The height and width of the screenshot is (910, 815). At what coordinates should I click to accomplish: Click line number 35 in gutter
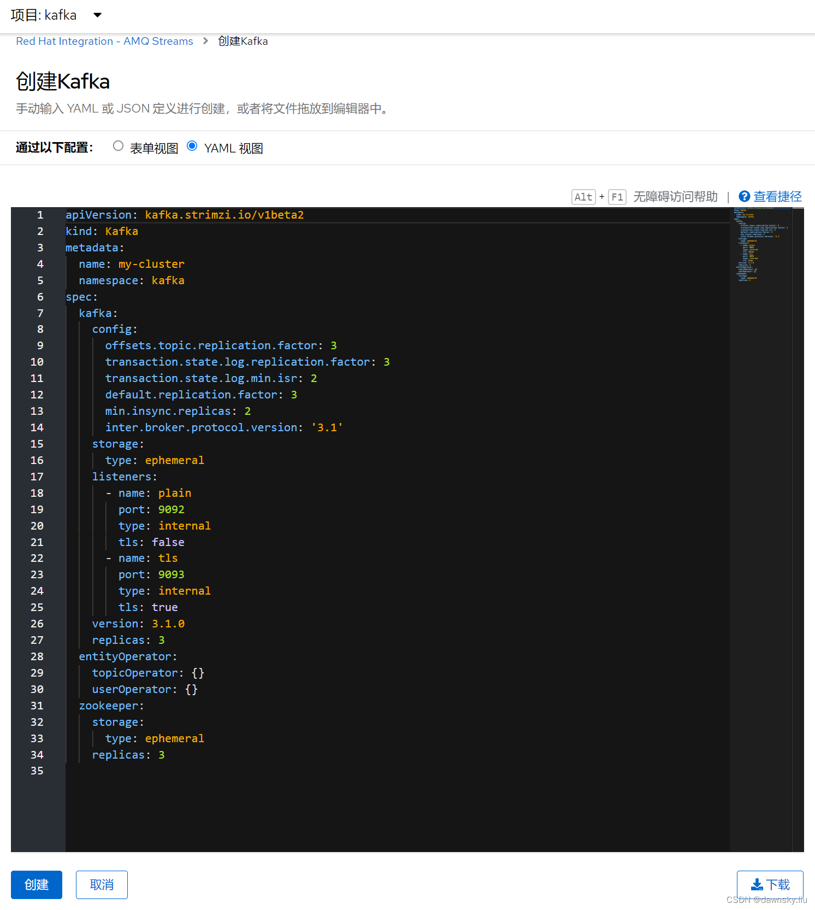tap(37, 771)
